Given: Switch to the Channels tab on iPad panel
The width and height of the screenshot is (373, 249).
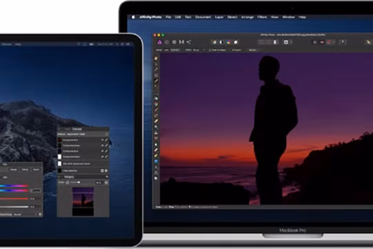Looking at the screenshot, I should click(77, 129).
